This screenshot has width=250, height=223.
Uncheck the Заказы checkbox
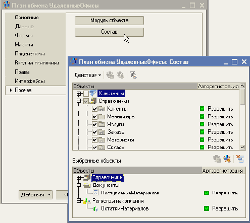pyautogui.click(x=94, y=132)
